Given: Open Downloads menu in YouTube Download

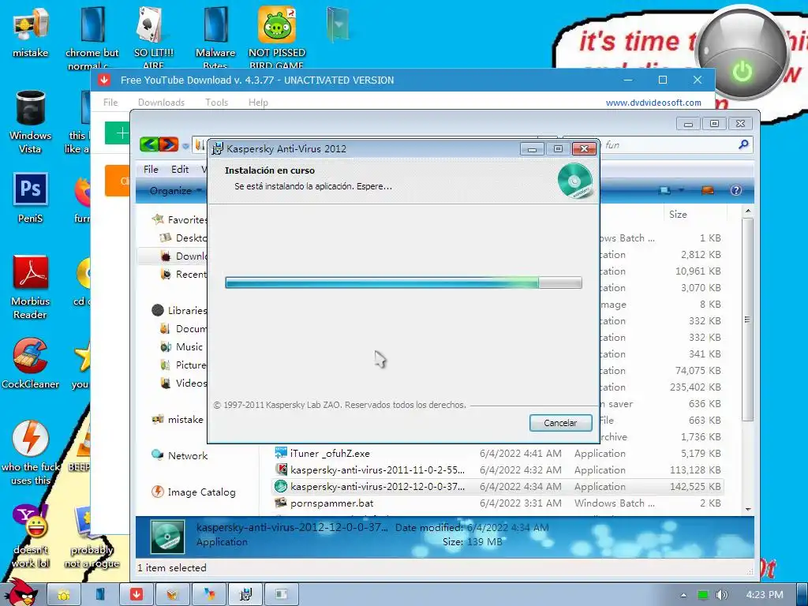Looking at the screenshot, I should click(x=161, y=102).
